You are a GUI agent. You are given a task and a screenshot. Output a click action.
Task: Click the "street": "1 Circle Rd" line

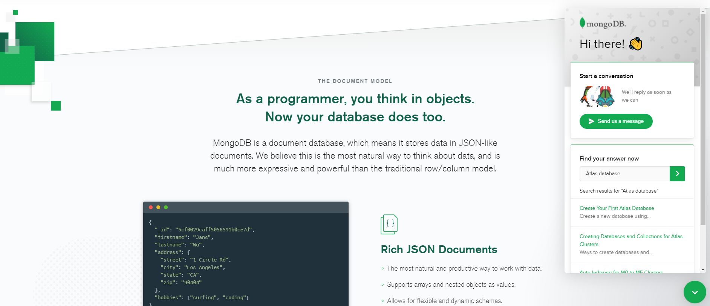[x=196, y=260]
